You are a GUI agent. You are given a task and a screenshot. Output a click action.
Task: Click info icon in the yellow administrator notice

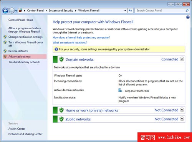pos(56,49)
